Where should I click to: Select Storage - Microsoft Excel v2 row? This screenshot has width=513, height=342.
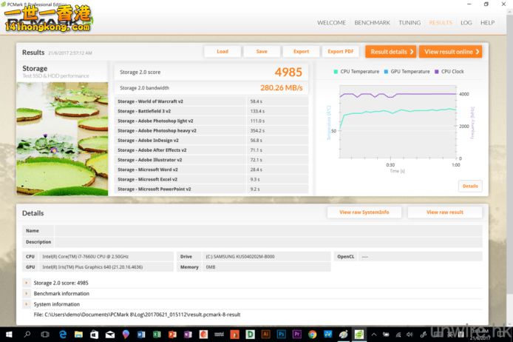click(x=211, y=179)
